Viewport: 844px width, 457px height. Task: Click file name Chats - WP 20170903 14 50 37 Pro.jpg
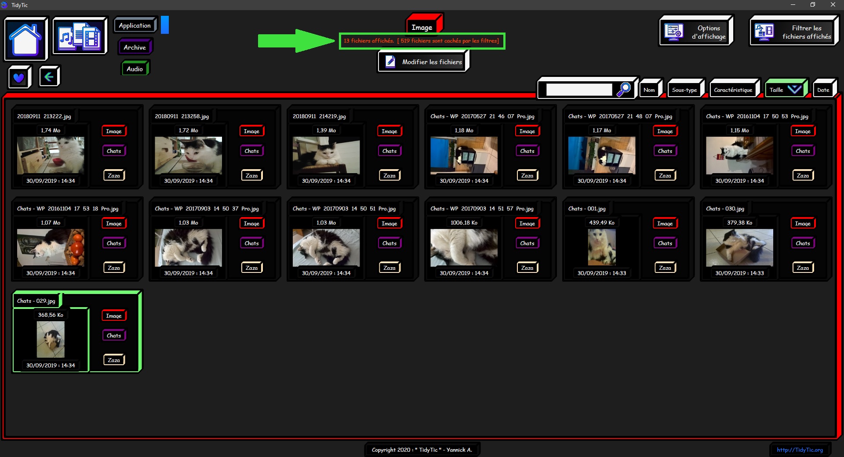(207, 209)
